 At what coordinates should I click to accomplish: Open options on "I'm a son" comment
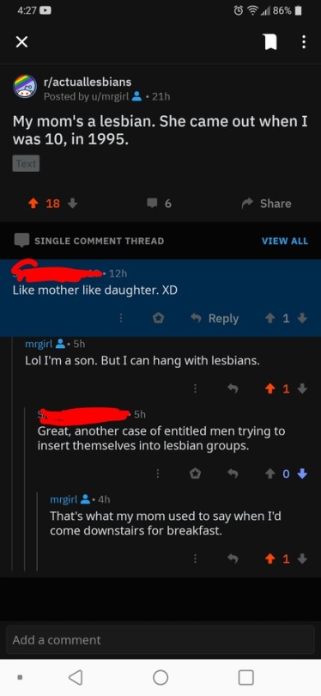click(x=194, y=389)
